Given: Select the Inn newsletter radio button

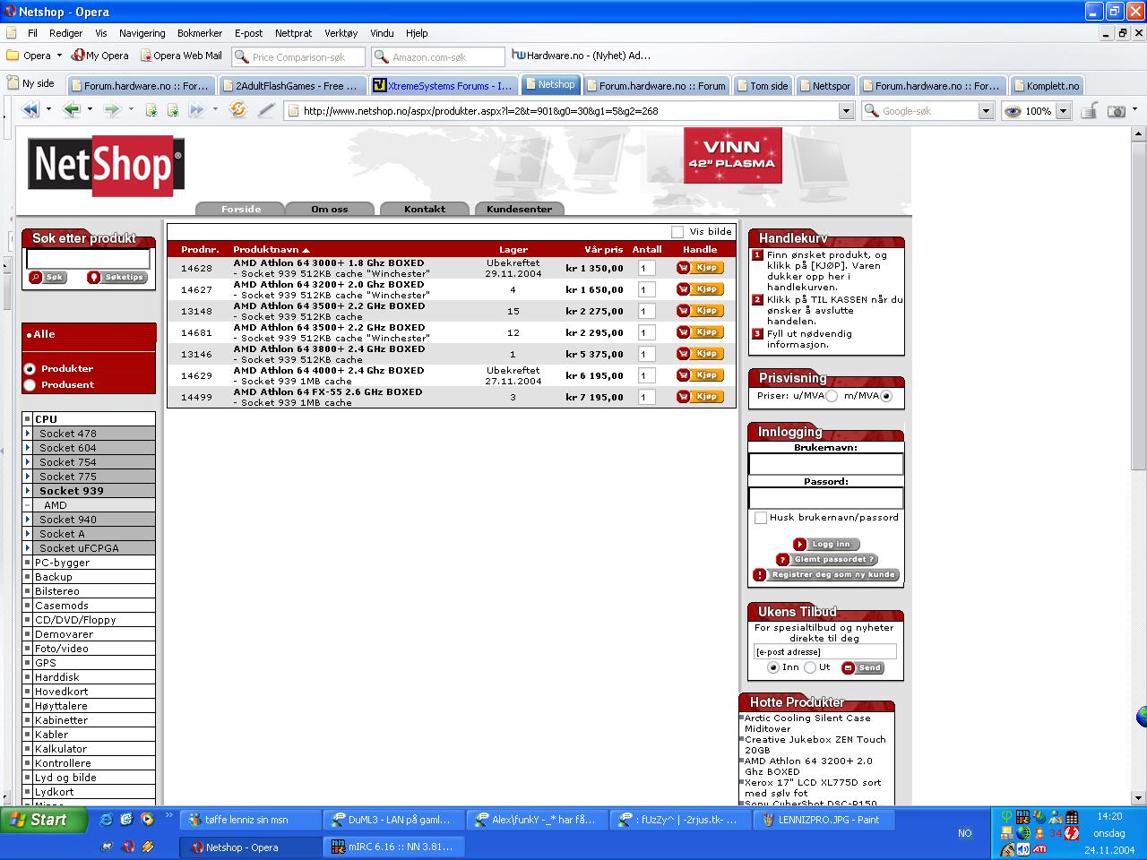Looking at the screenshot, I should click(773, 667).
